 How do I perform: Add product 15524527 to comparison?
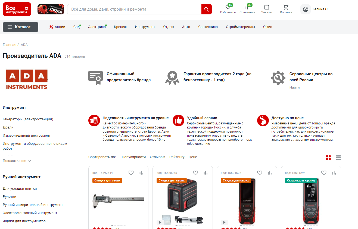tap(270, 173)
